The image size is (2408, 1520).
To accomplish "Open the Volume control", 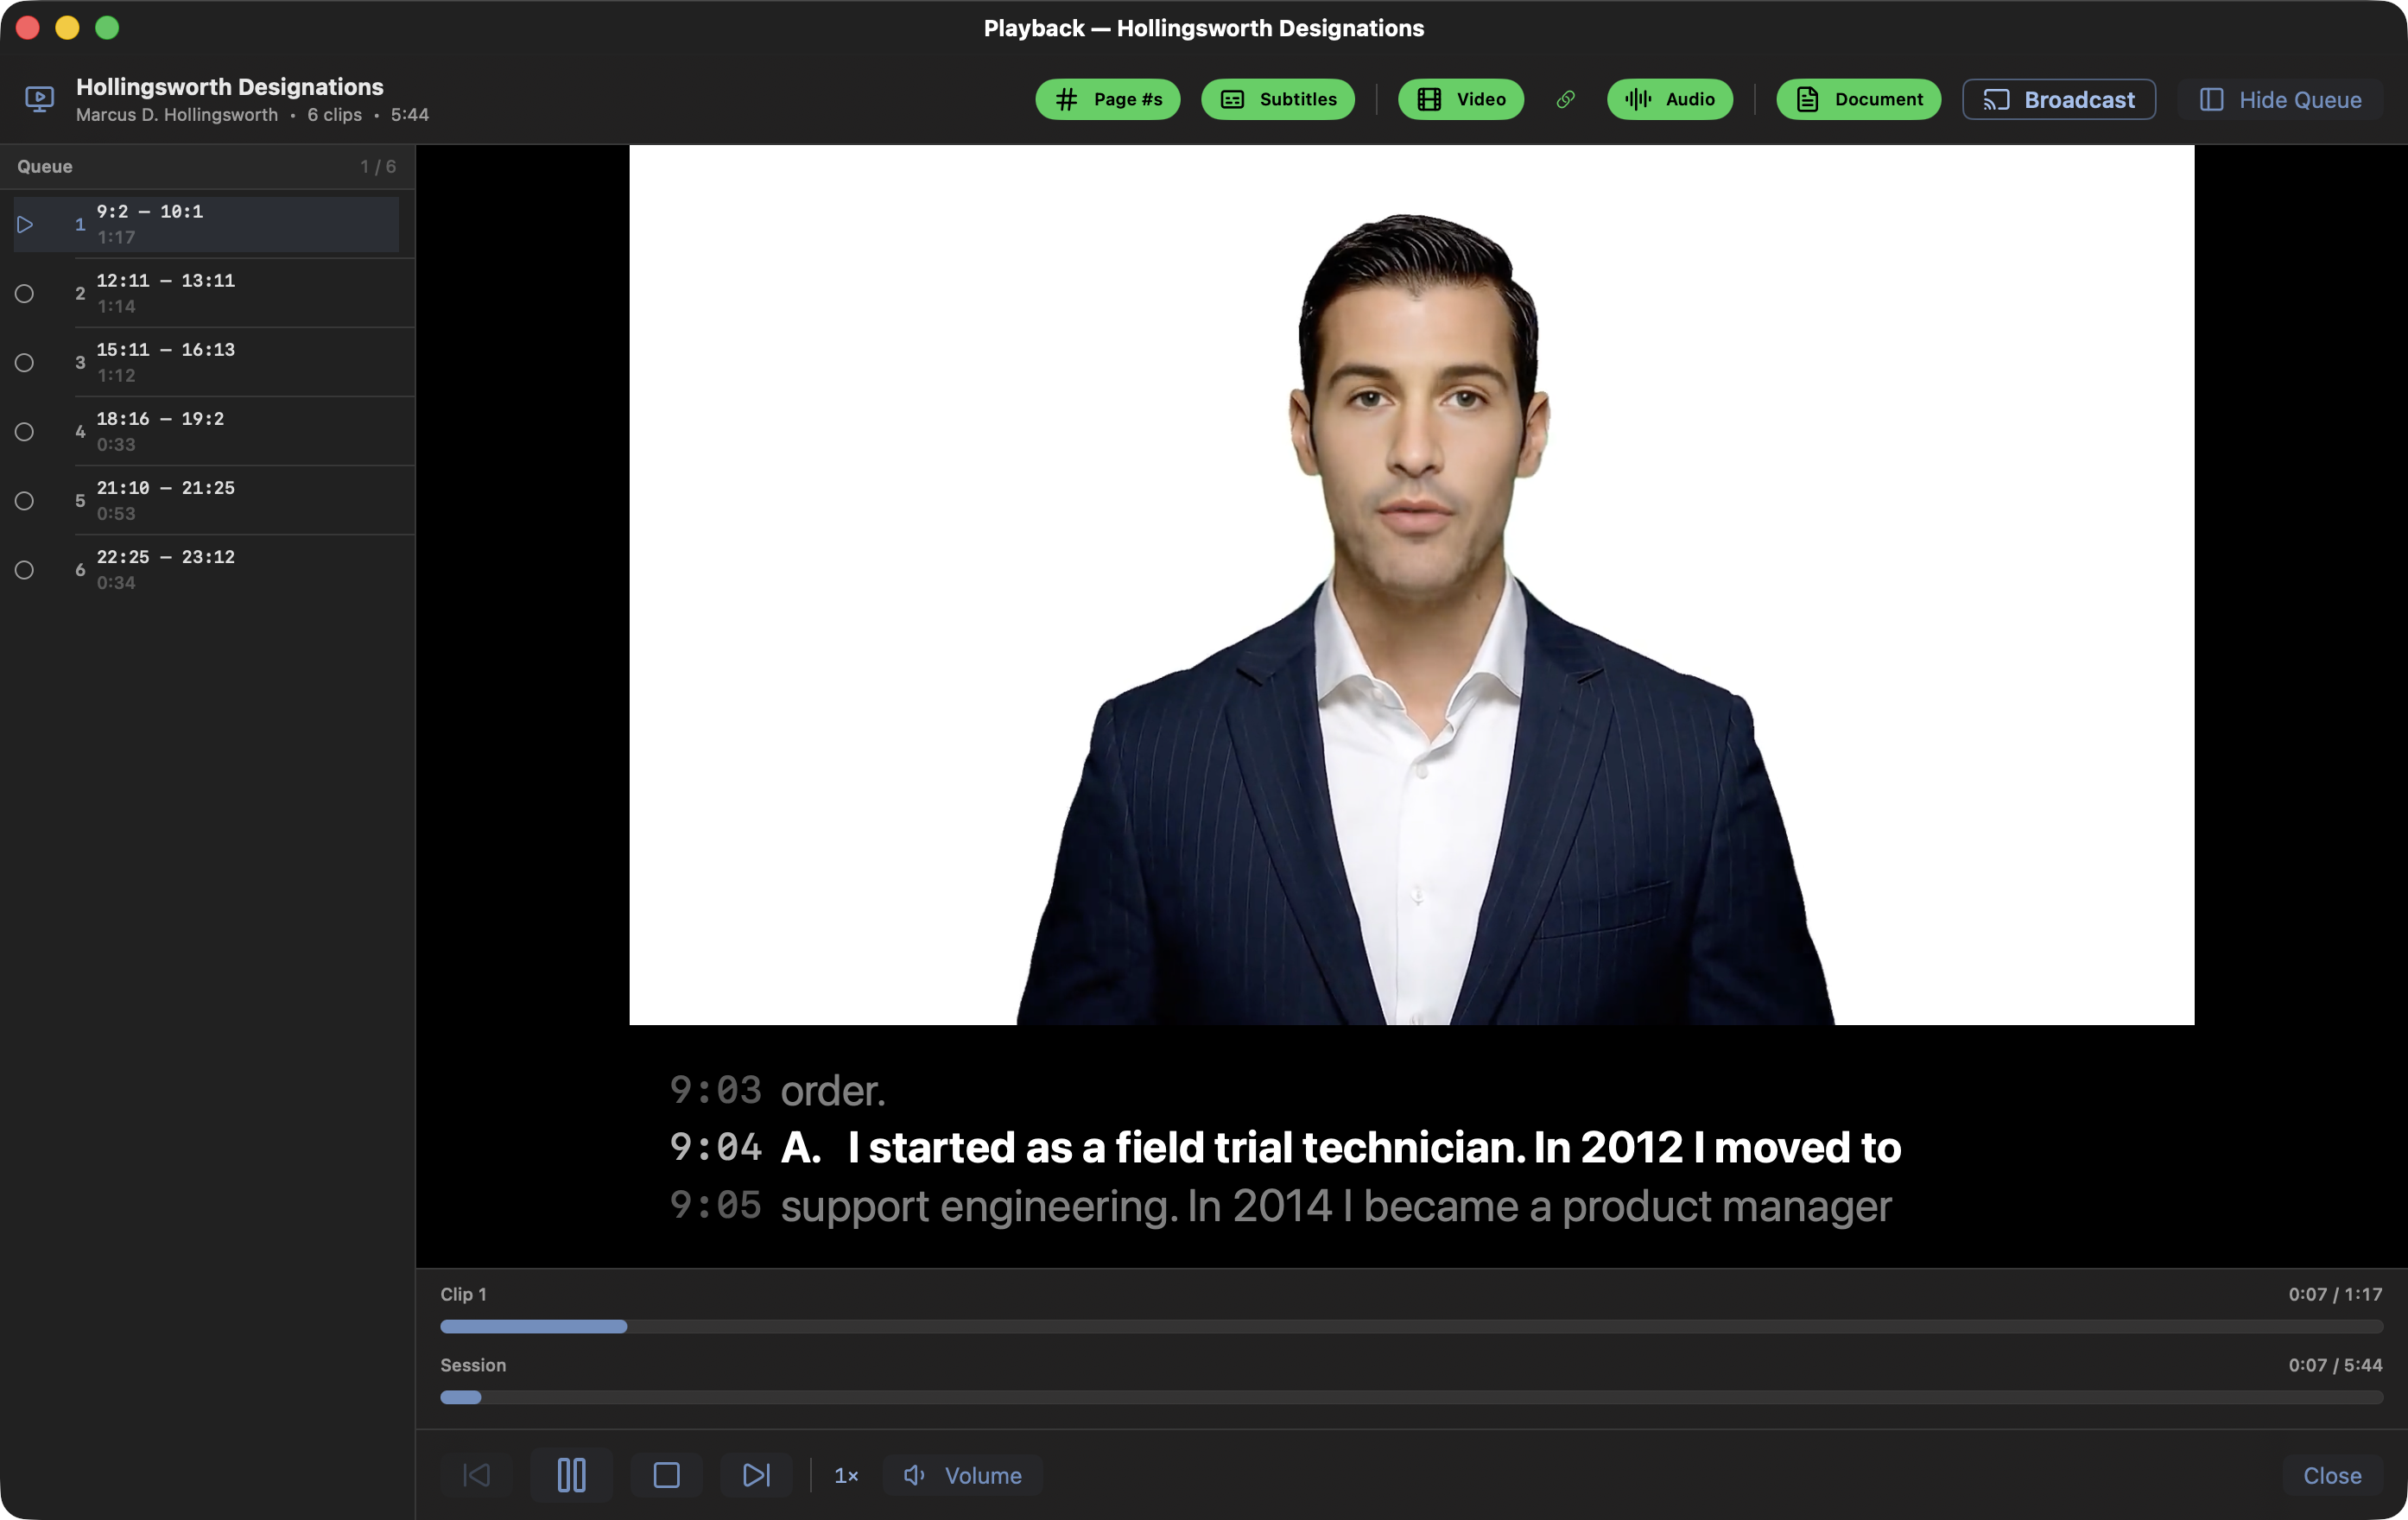I will (x=962, y=1475).
